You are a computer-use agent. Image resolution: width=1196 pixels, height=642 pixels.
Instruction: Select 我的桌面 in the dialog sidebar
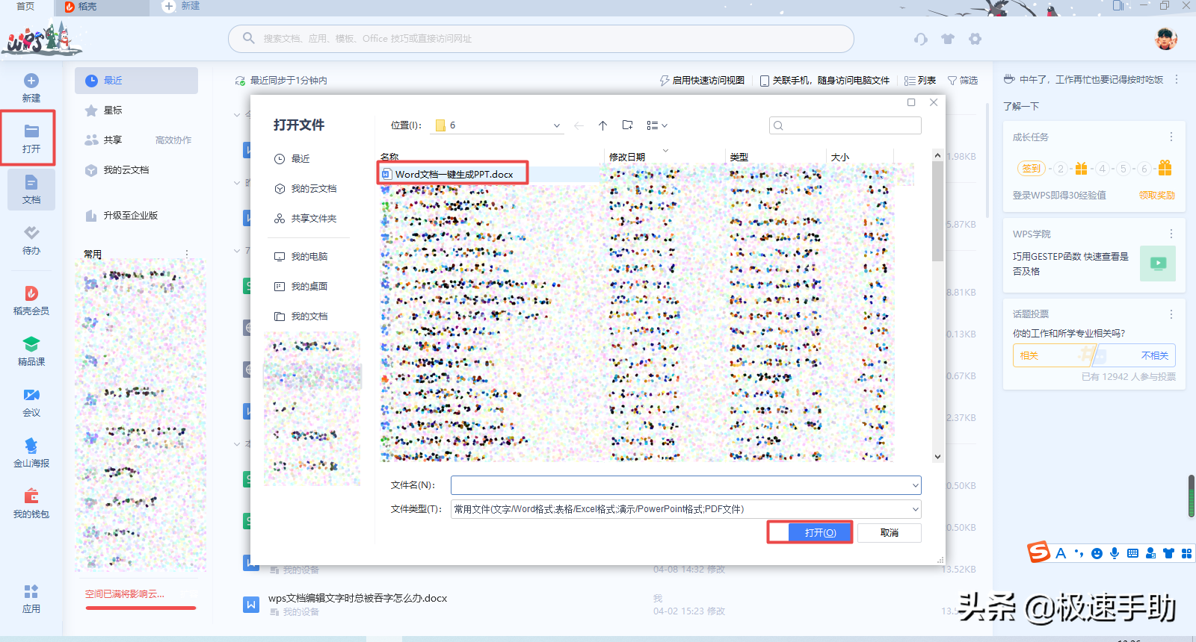click(301, 287)
